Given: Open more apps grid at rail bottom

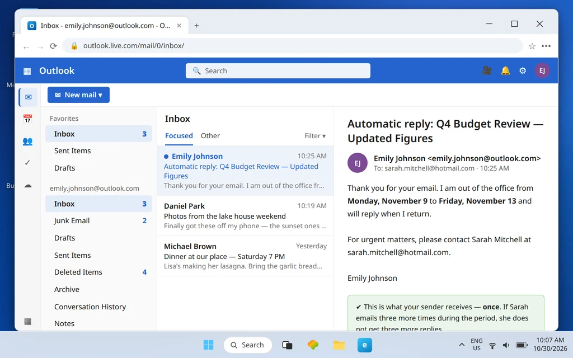Looking at the screenshot, I should point(28,322).
